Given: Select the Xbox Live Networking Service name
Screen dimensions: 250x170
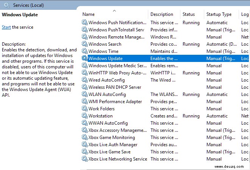Looking at the screenshot, I should click(118, 159).
